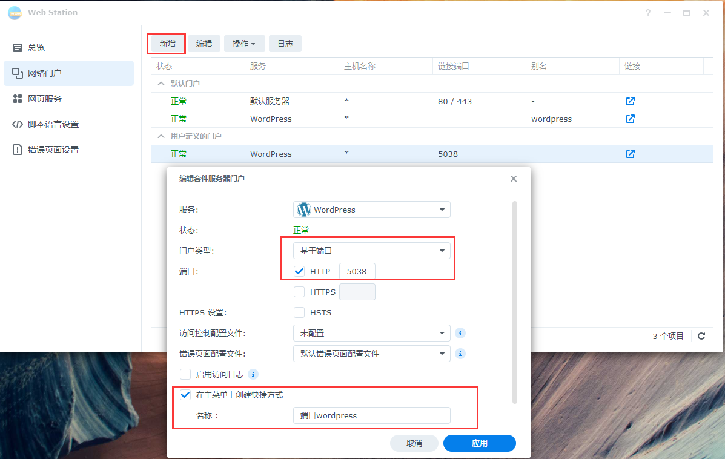
Task: Collapse the 用户定义的门户 group
Action: [161, 136]
